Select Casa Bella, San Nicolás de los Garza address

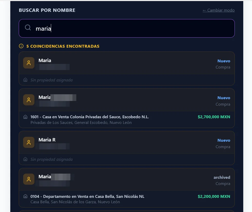click(75, 202)
